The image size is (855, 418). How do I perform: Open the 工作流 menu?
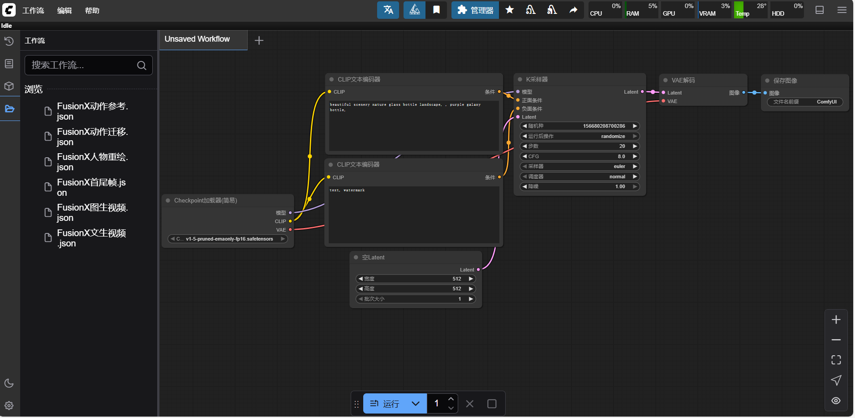pyautogui.click(x=33, y=10)
